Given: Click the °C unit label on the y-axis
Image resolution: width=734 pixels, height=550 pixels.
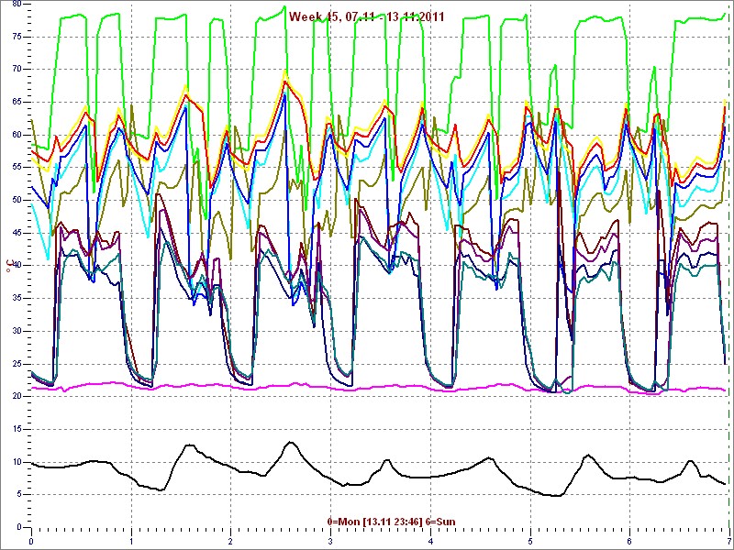Looking at the screenshot, I should pos(8,267).
